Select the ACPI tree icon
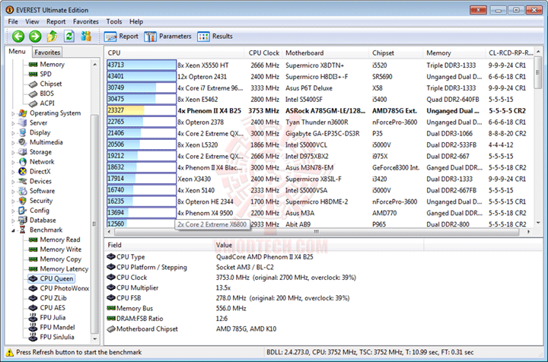Viewport: 548px width, 362px height. [x=33, y=103]
